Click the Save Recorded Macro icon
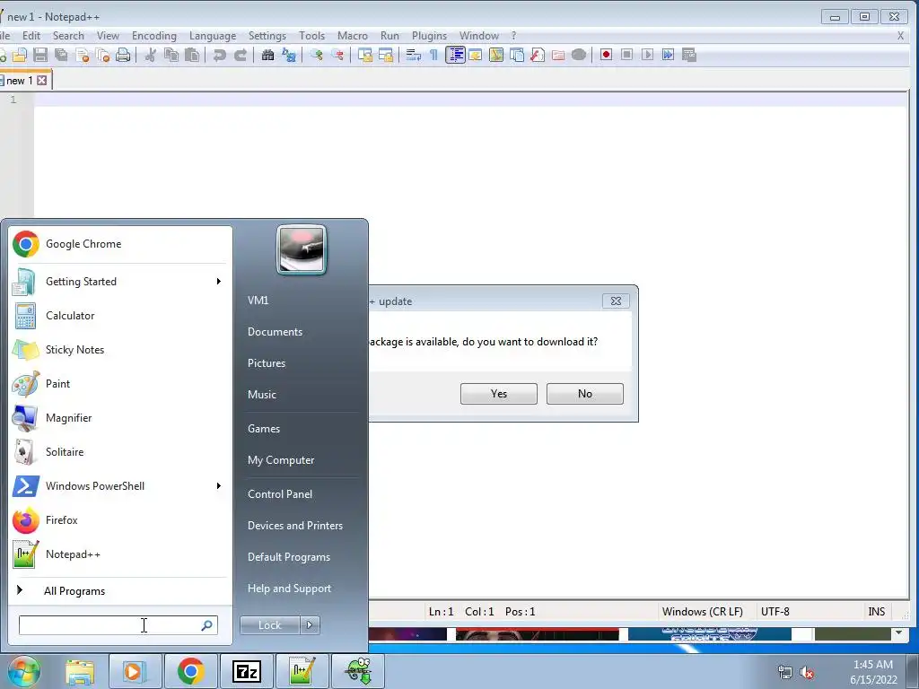 (689, 55)
